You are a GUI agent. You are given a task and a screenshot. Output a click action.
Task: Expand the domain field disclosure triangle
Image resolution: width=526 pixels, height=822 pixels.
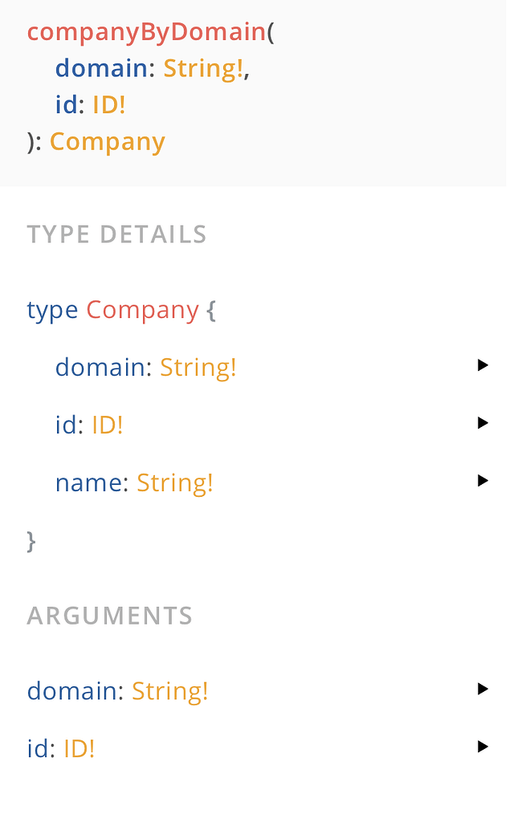point(483,365)
